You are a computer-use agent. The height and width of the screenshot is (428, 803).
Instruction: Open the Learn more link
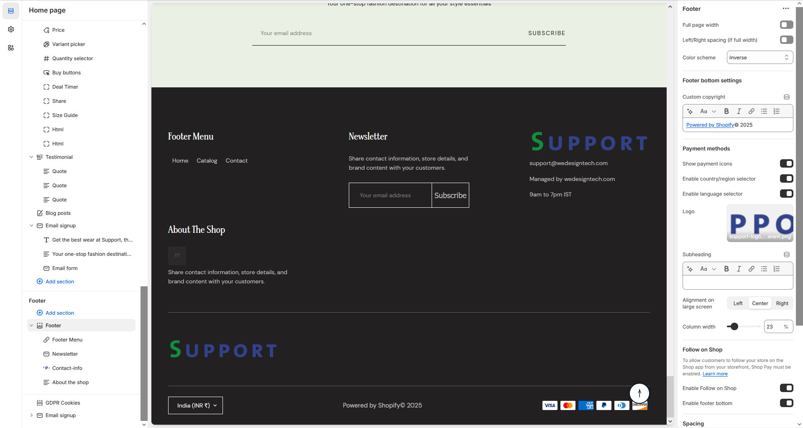[715, 374]
